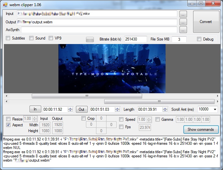Click the upper scrollbar left arrow
Image resolution: width=223 pixels, height=170 pixels.
6,96
